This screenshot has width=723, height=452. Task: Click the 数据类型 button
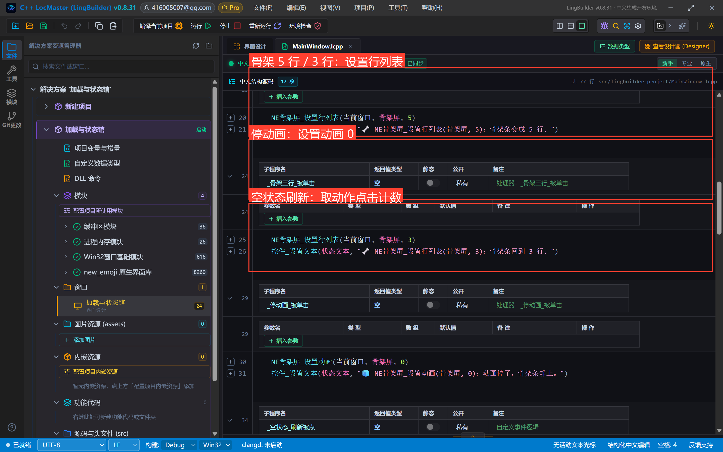[614, 46]
